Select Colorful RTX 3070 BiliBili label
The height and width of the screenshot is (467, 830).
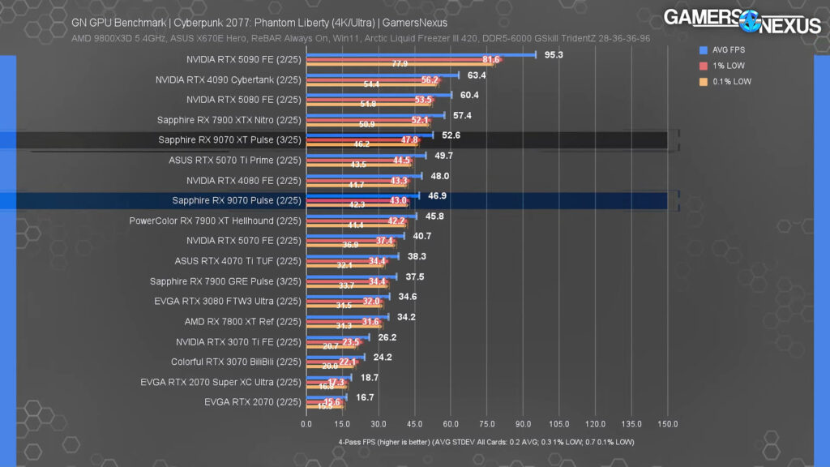point(236,362)
